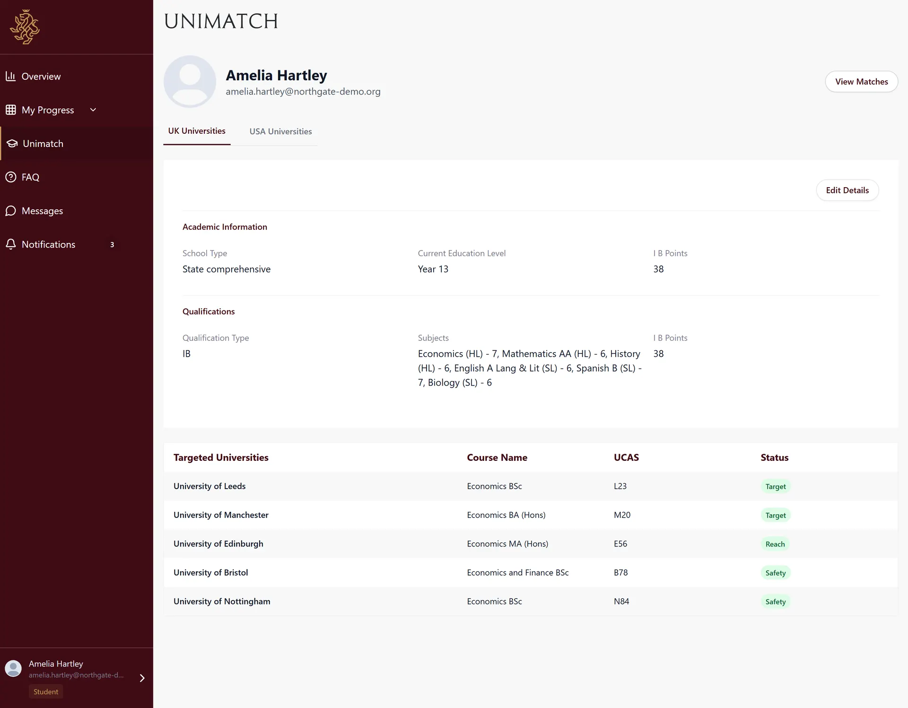Click Economics BA (Hons) course cell
This screenshot has height=708, width=908.
[x=506, y=515]
